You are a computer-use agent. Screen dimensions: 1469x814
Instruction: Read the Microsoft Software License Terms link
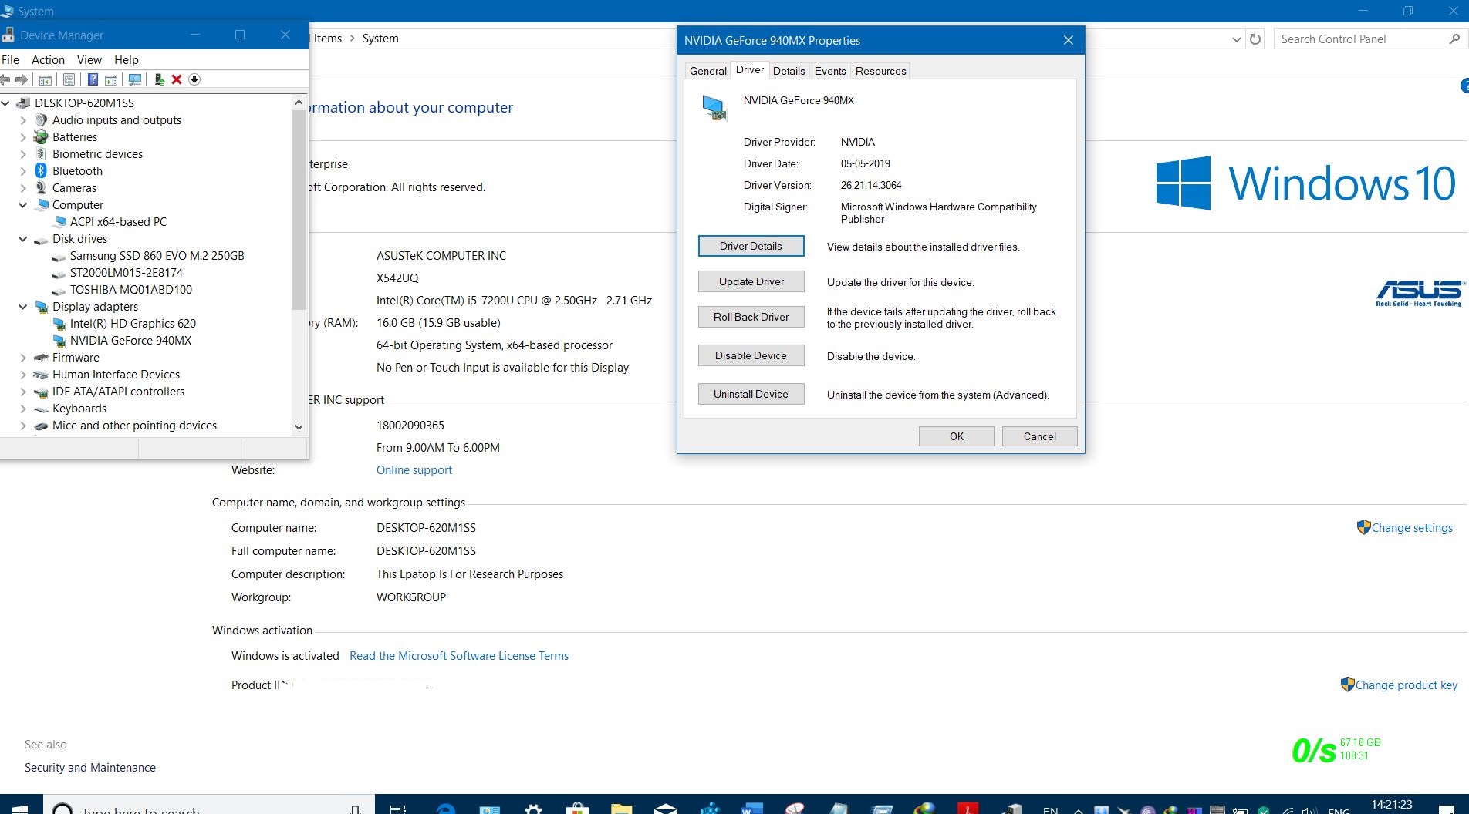[x=459, y=656]
